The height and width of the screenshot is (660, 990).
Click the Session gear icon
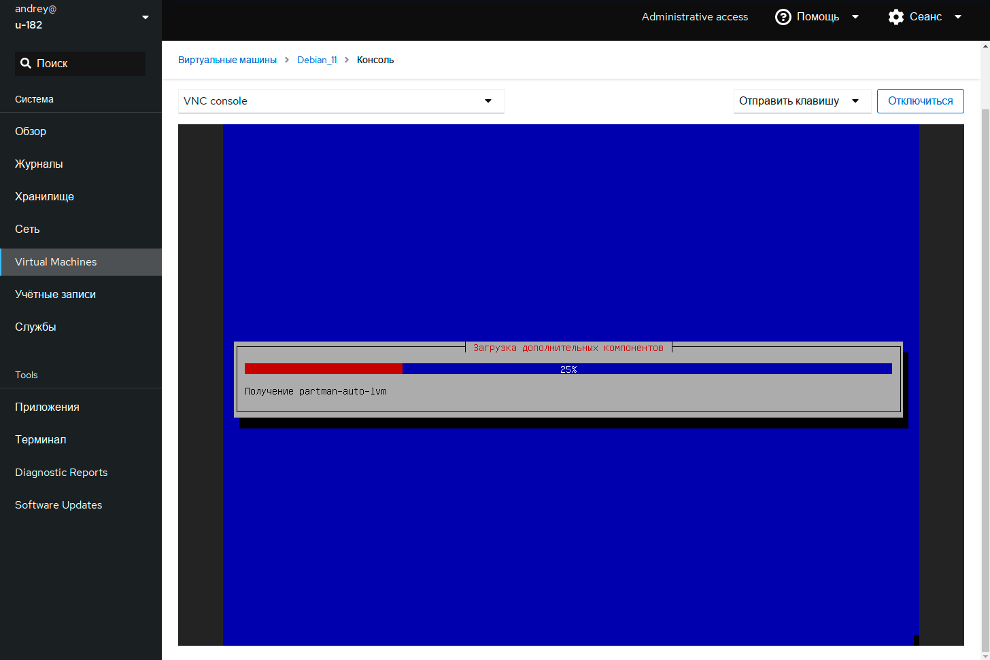tap(895, 17)
